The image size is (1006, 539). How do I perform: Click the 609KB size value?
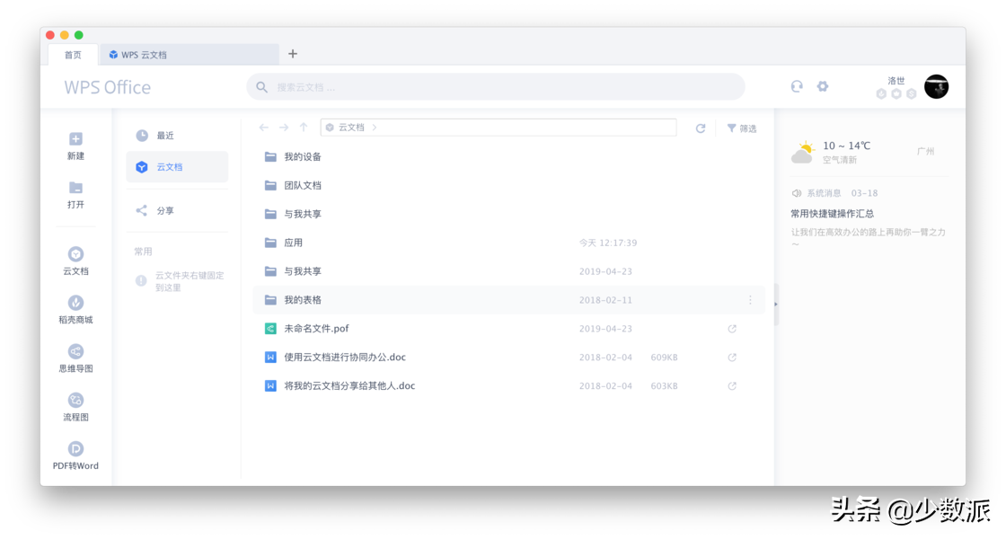pos(664,358)
